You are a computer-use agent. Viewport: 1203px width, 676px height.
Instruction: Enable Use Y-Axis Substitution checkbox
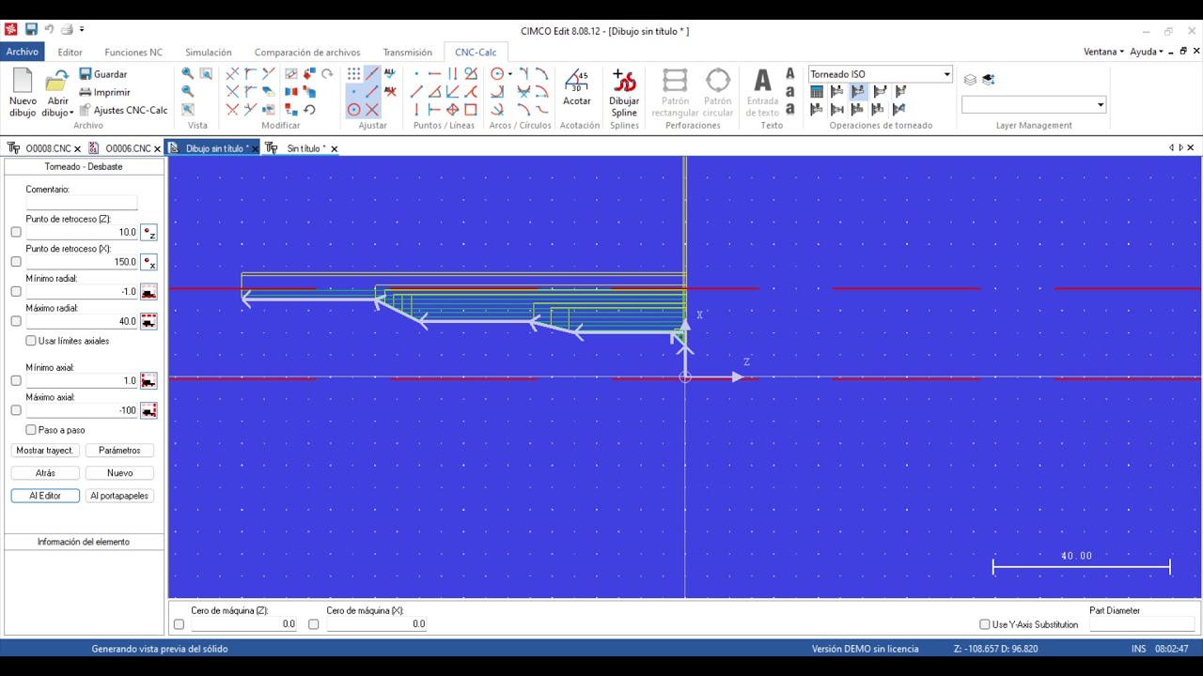pyautogui.click(x=984, y=624)
